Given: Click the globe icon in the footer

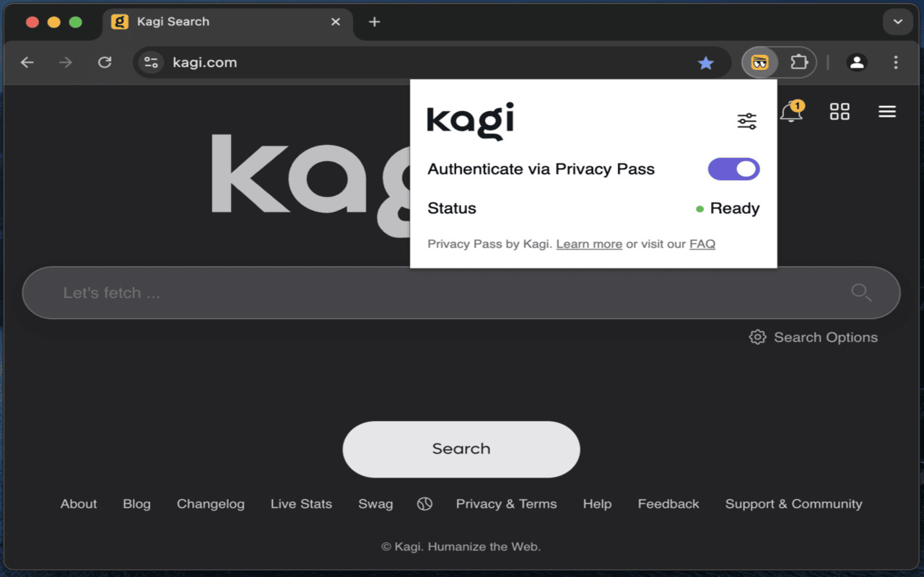Looking at the screenshot, I should point(424,503).
